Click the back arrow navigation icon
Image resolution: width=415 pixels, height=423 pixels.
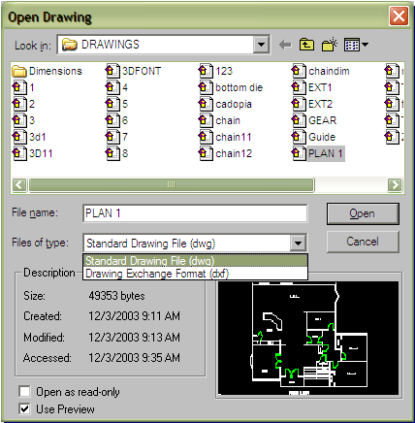click(x=285, y=45)
